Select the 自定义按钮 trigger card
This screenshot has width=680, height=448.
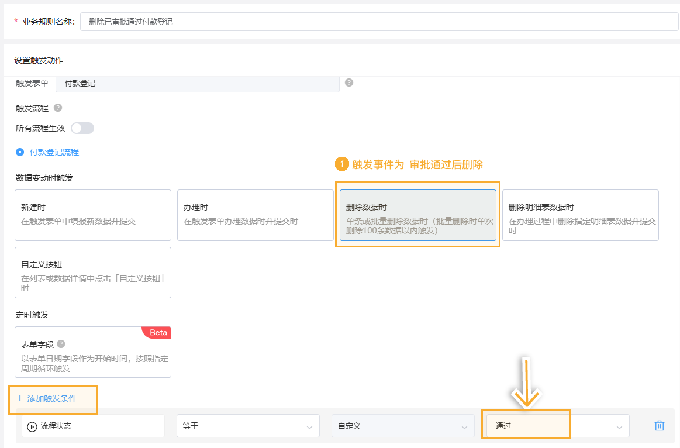click(x=93, y=272)
